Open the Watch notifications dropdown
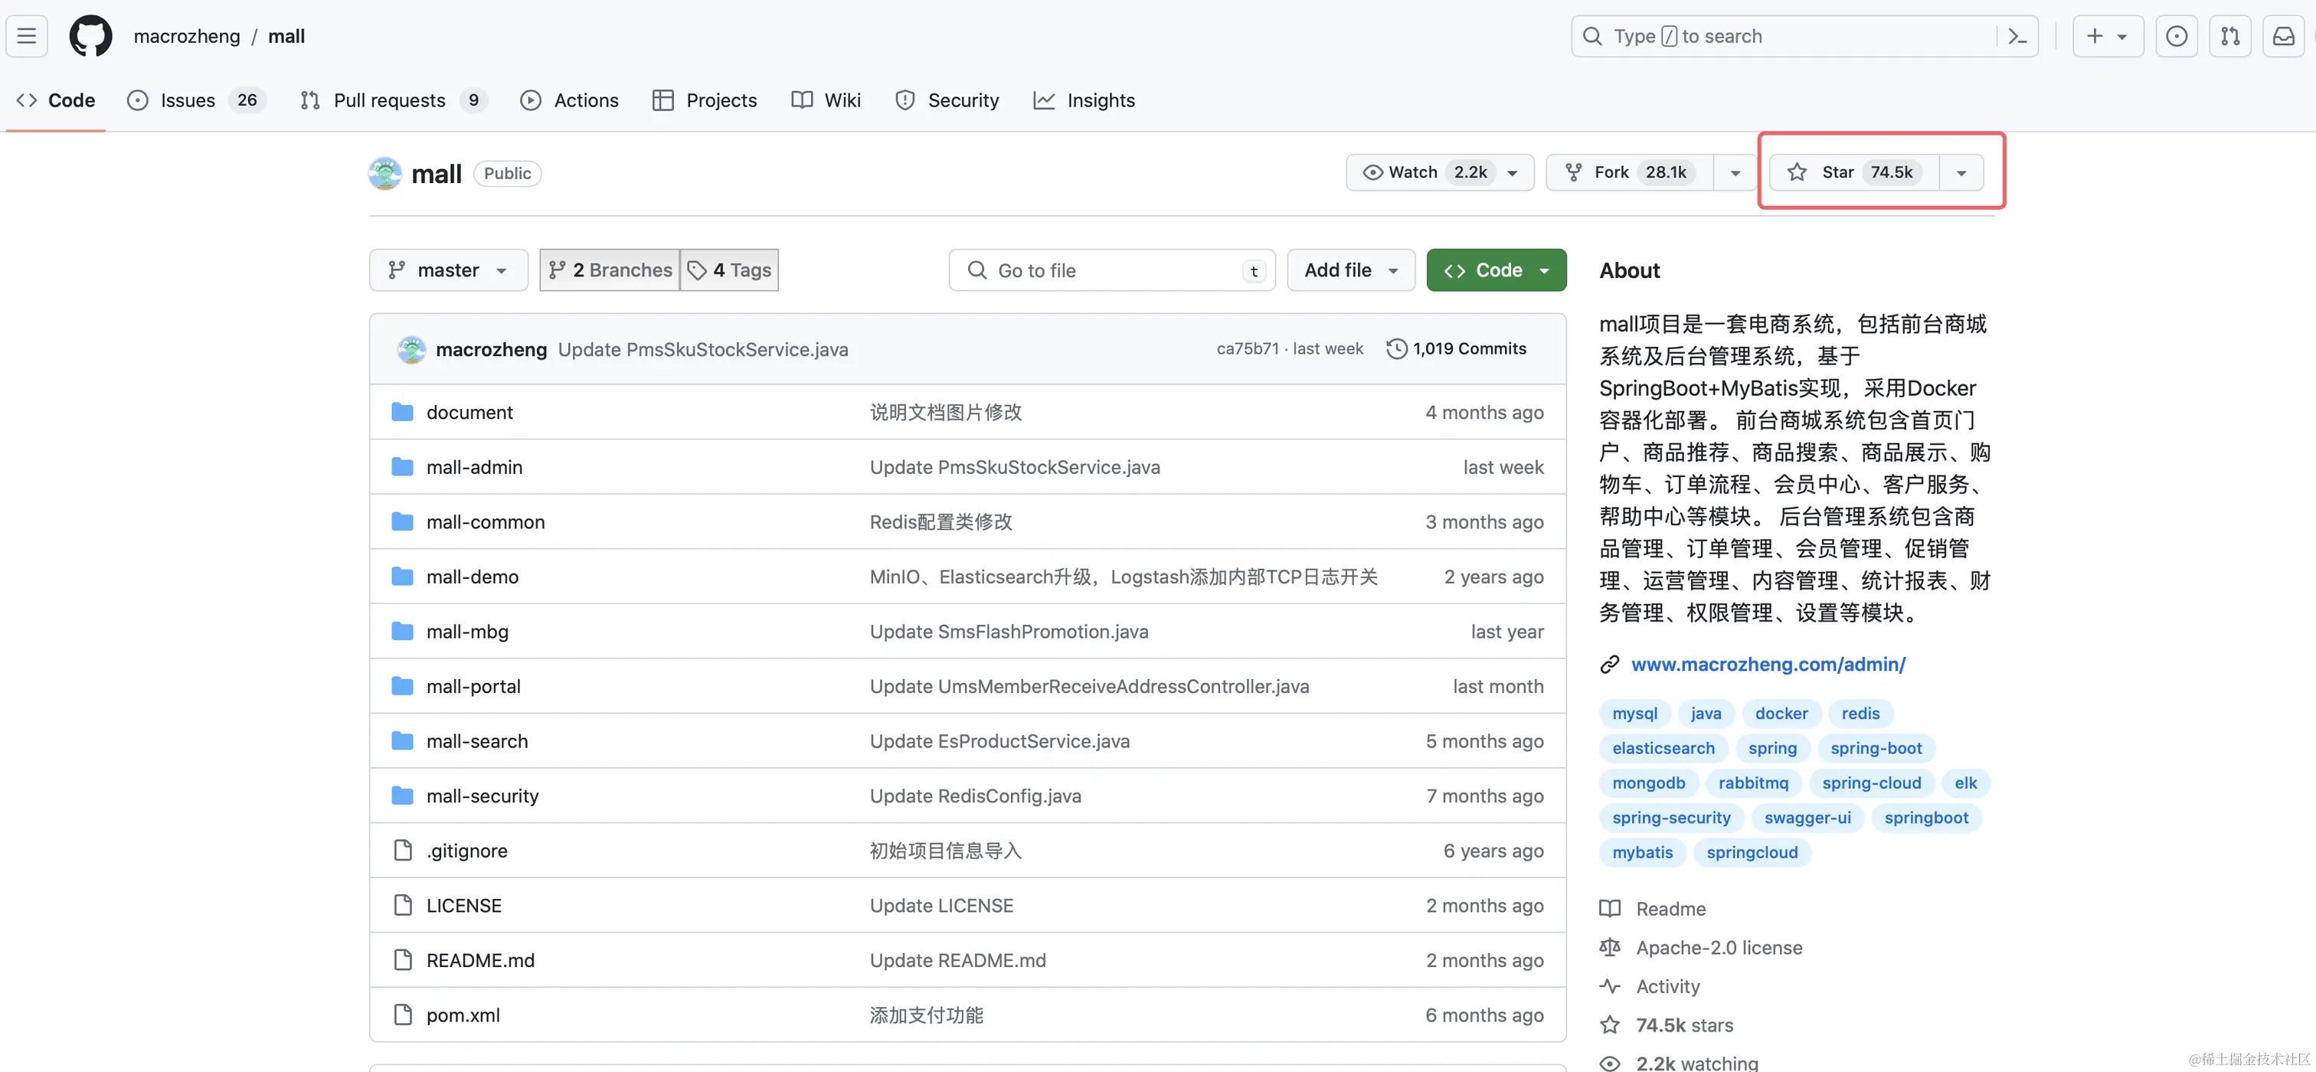Screen dimensions: 2316x1072 click(x=1439, y=172)
